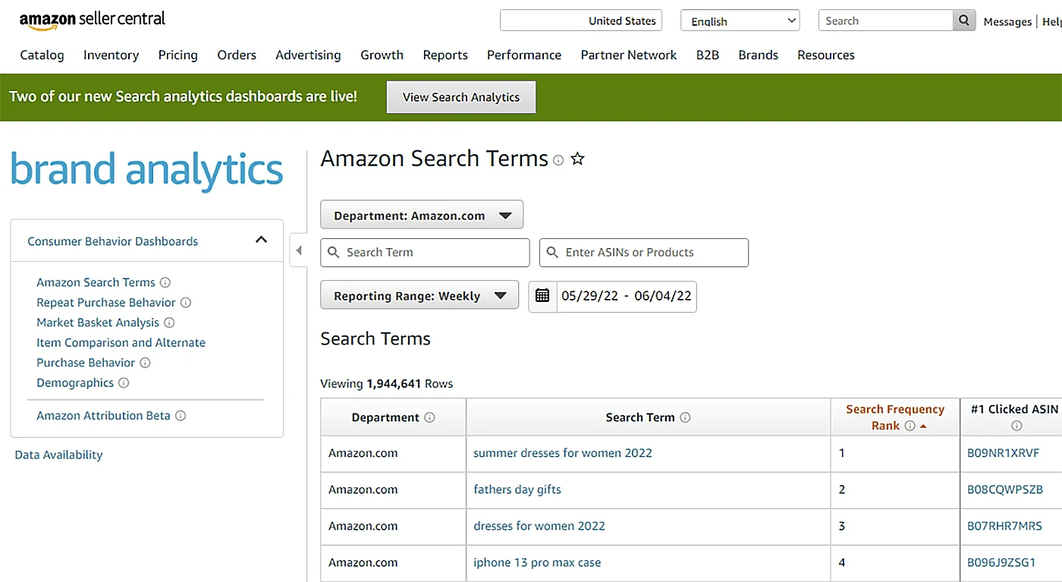This screenshot has height=582, width=1062.
Task: Open the calendar icon for date range
Action: (x=542, y=296)
